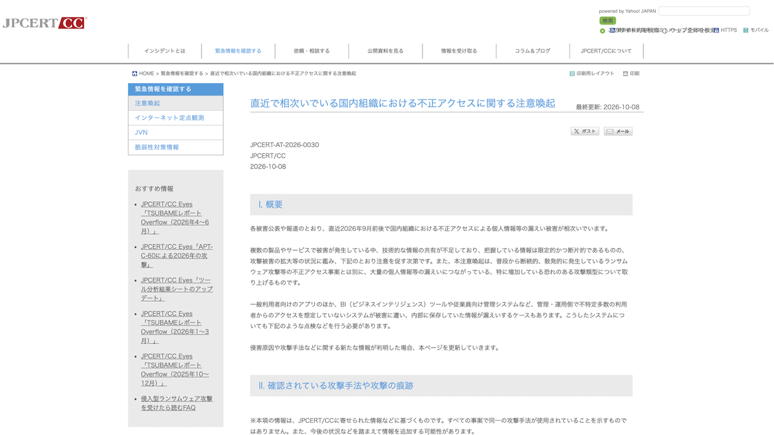This screenshot has width=774, height=435.
Task: Click the JPCERT-AT-2026-0030 identifier
Action: click(284, 144)
